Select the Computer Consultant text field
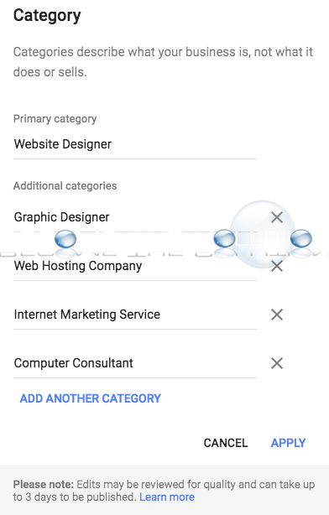Viewport: 329px width, 515px height. click(x=135, y=363)
